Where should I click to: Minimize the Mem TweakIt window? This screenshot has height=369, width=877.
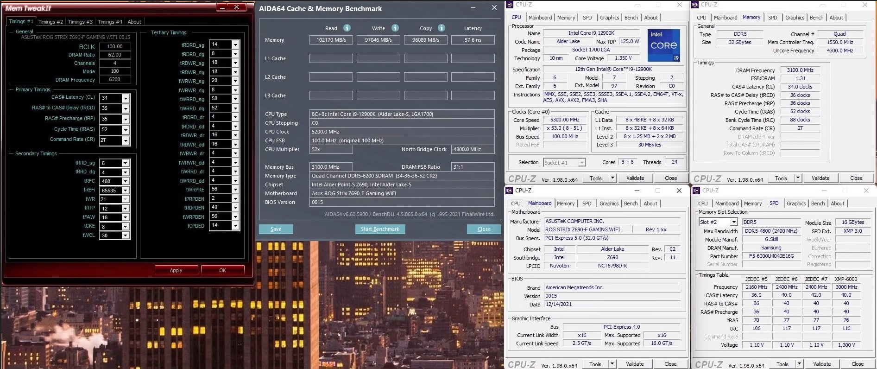(222, 7)
